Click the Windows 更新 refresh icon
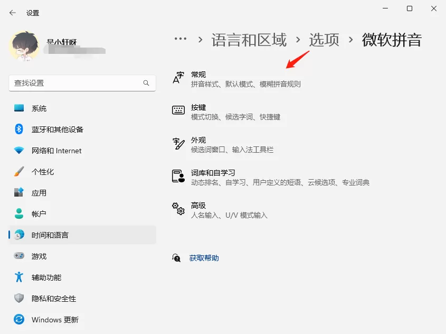446x334 pixels. 19,319
